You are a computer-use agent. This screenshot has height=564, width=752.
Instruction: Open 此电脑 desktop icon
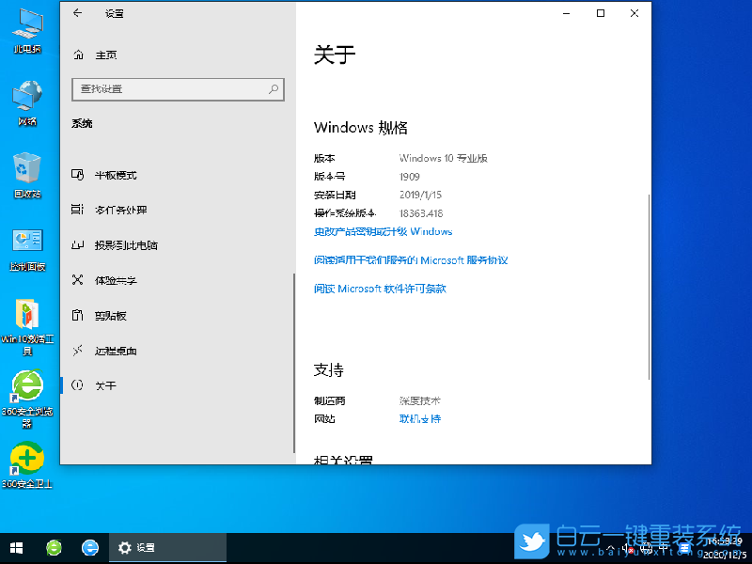pyautogui.click(x=26, y=28)
